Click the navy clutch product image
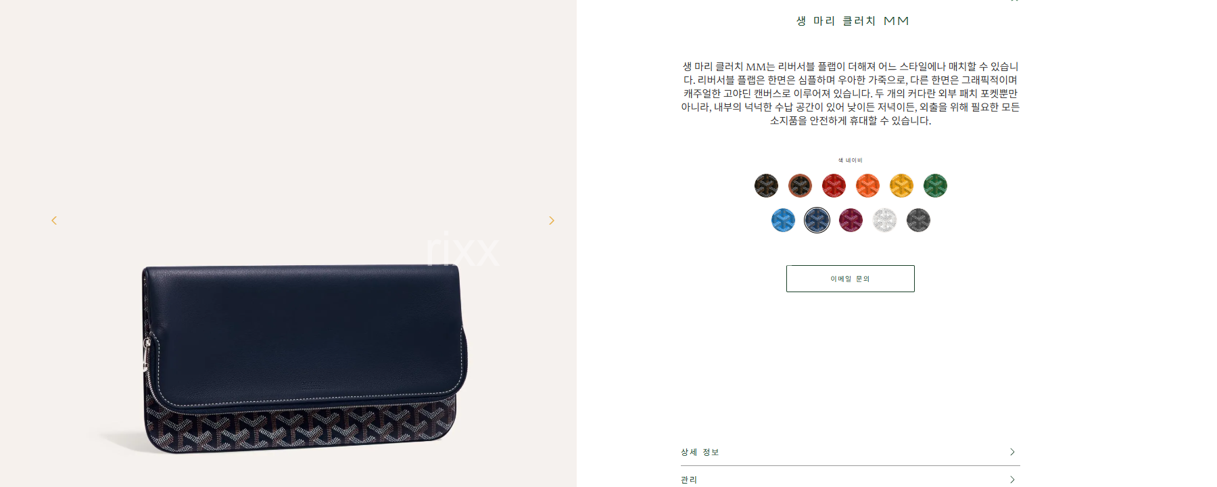 point(304,358)
